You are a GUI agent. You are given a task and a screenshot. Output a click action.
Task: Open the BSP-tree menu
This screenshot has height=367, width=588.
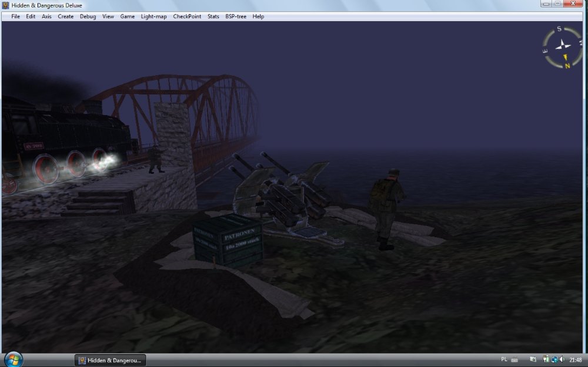(x=236, y=16)
